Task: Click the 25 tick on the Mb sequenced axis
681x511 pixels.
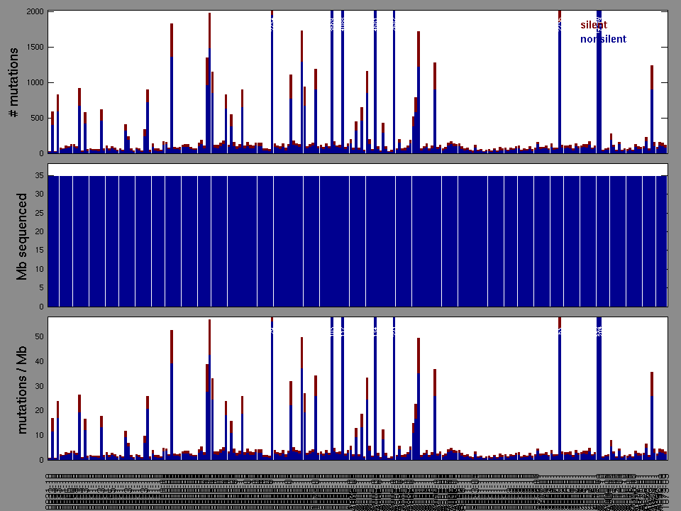Action: (x=38, y=213)
